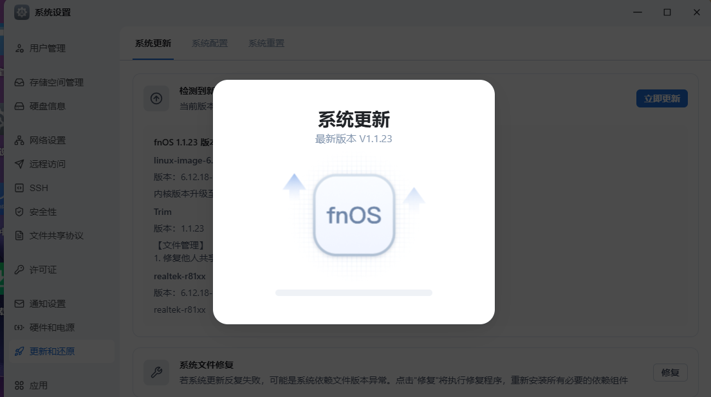Switch to the 系统配置 tab
This screenshot has width=711, height=397.
[x=210, y=44]
